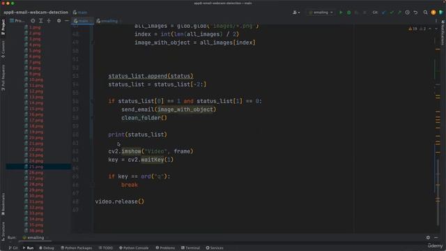The height and width of the screenshot is (251, 446).
Task: Toggle Bookmarks sidebar tab
Action: pyautogui.click(x=3, y=204)
